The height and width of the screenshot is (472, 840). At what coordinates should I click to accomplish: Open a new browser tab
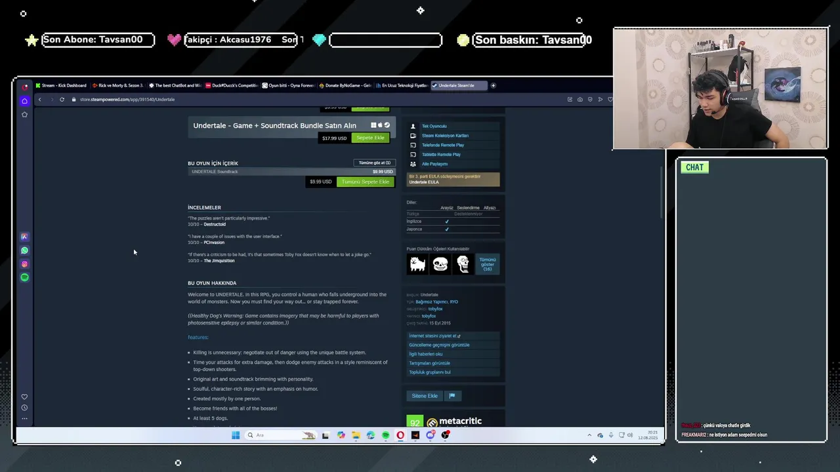493,85
